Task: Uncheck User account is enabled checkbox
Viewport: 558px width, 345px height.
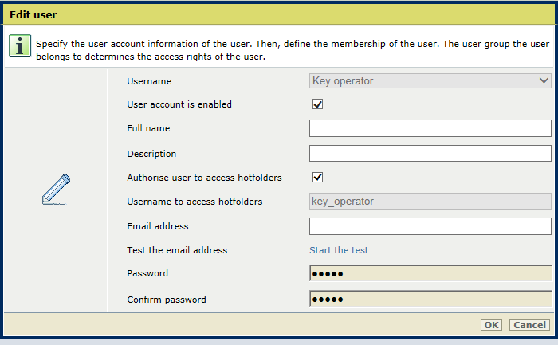Action: tap(317, 104)
